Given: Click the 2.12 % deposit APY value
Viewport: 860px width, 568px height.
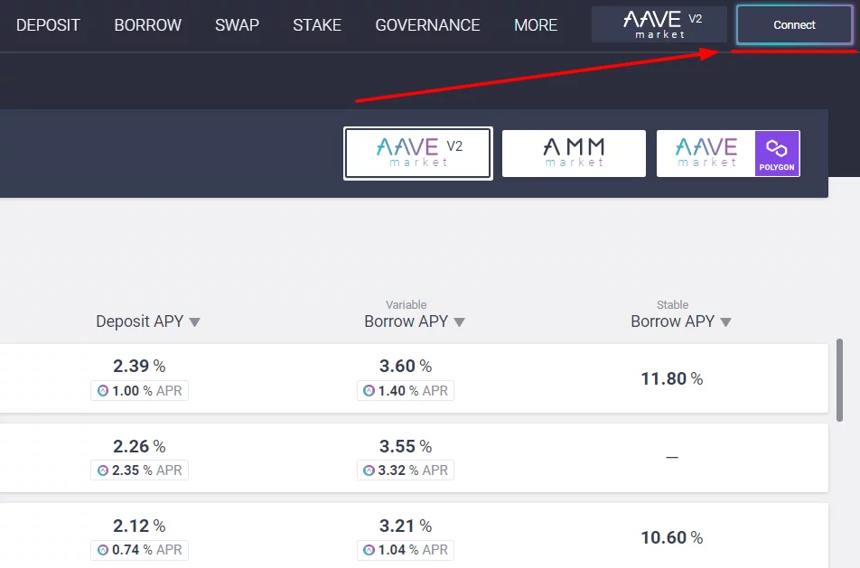Looking at the screenshot, I should tap(139, 526).
